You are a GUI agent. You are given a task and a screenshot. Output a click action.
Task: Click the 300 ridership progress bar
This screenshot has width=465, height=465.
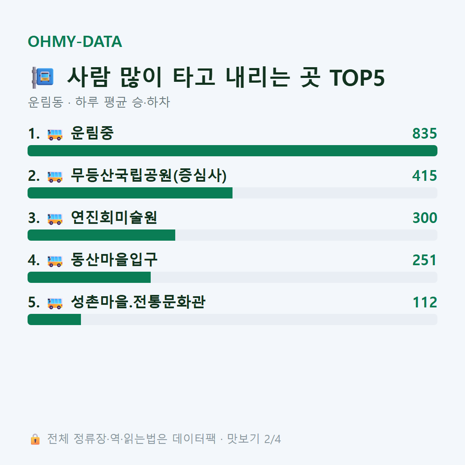(x=232, y=235)
